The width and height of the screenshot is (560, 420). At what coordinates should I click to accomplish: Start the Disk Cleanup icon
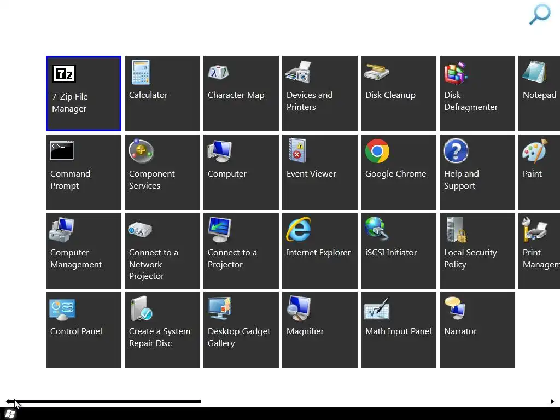coord(376,72)
